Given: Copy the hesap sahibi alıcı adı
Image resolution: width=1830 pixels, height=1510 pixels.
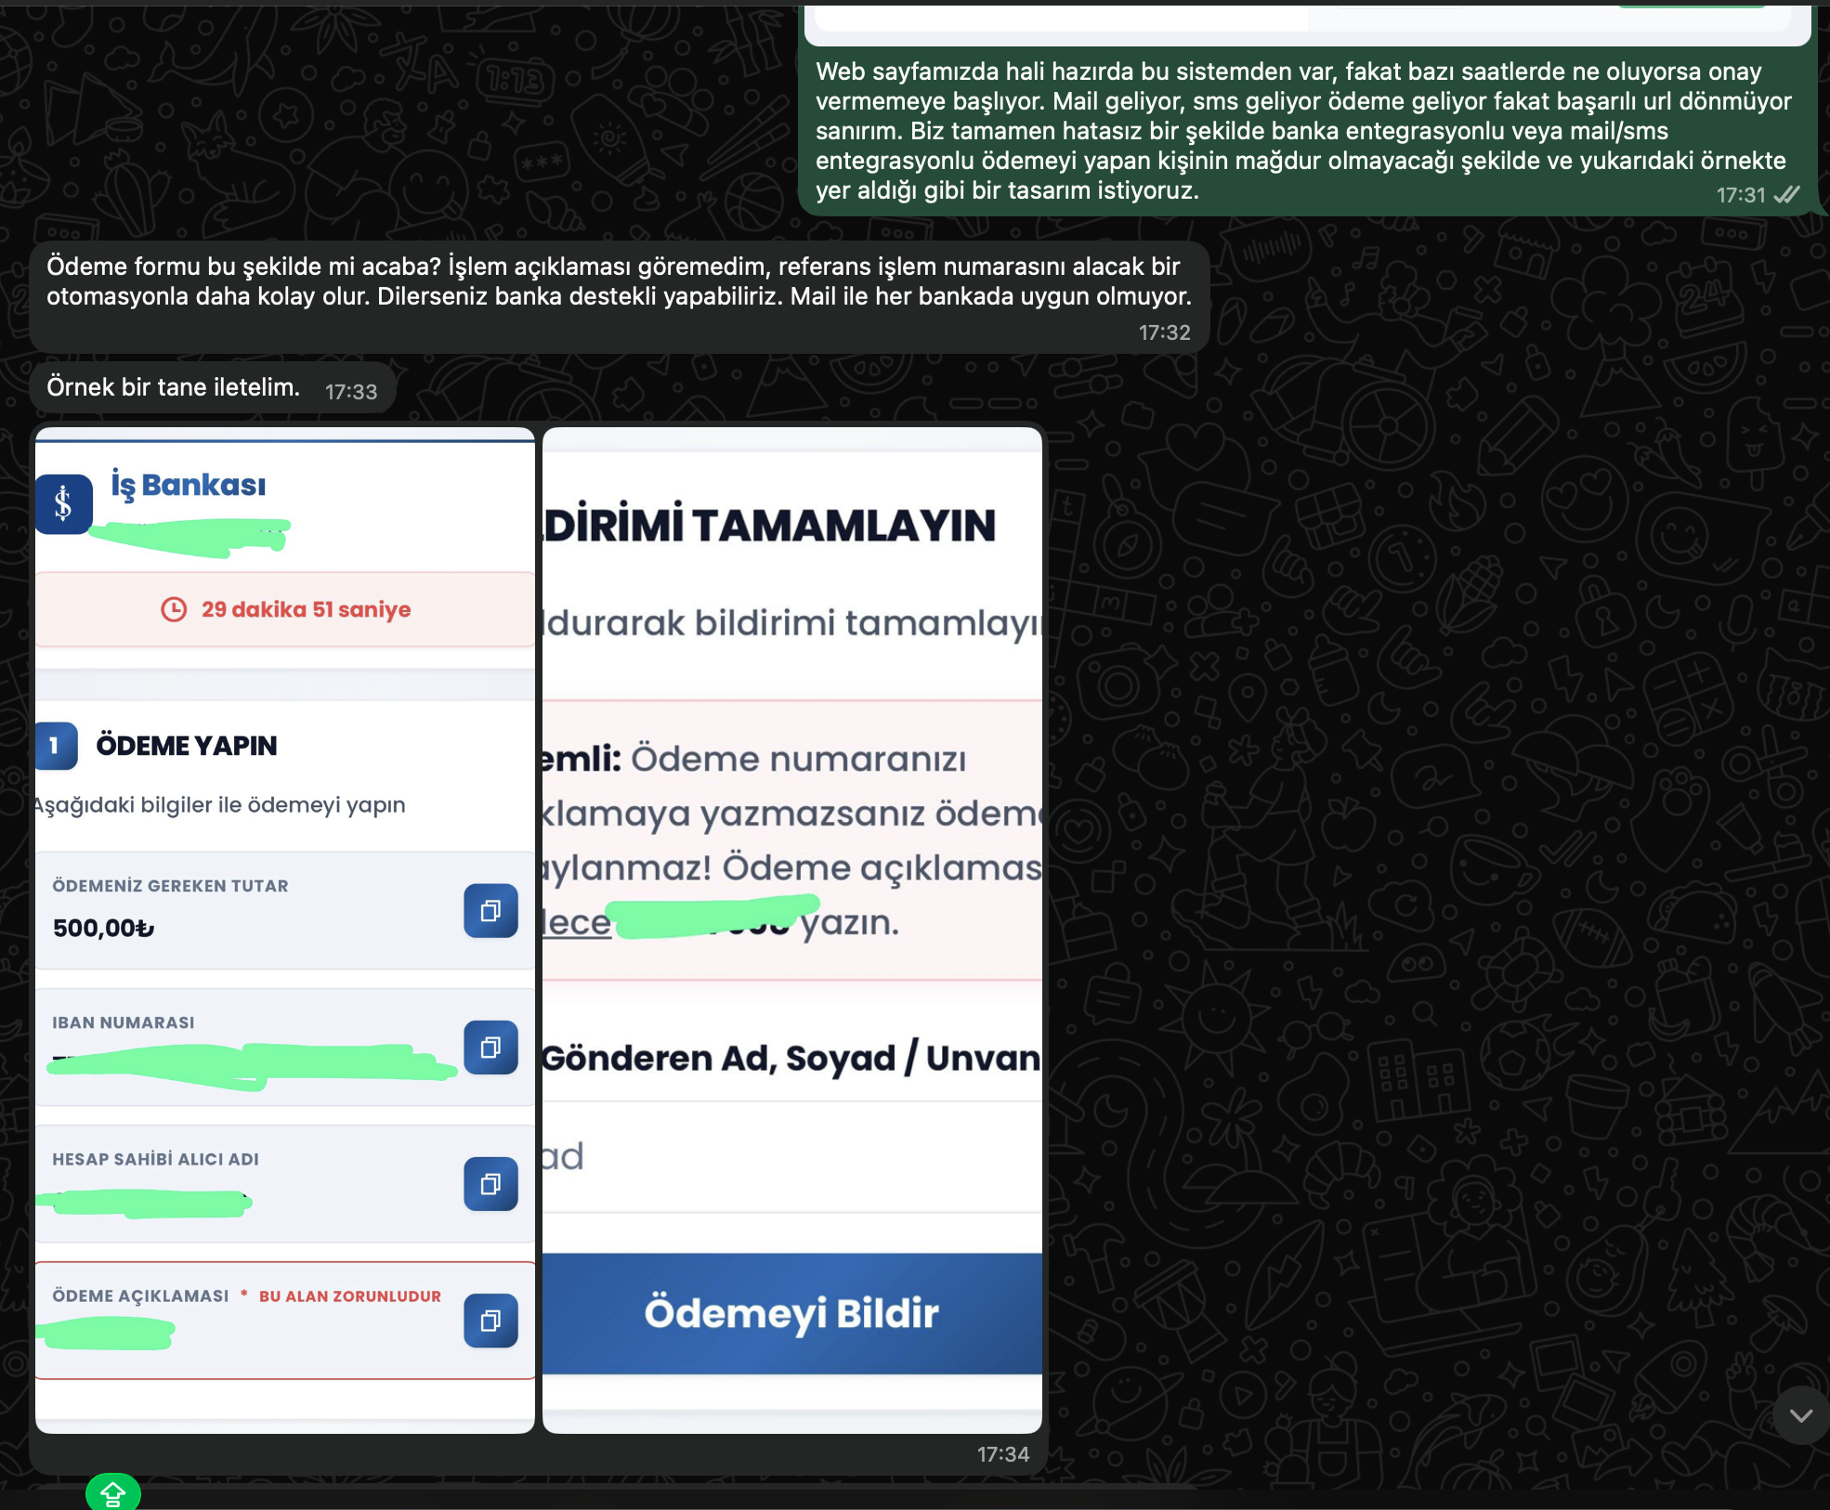Looking at the screenshot, I should point(490,1184).
